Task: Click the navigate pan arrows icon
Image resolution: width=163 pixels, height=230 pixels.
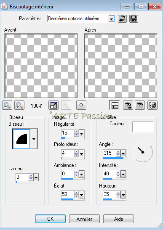Action: pyautogui.click(x=81, y=105)
